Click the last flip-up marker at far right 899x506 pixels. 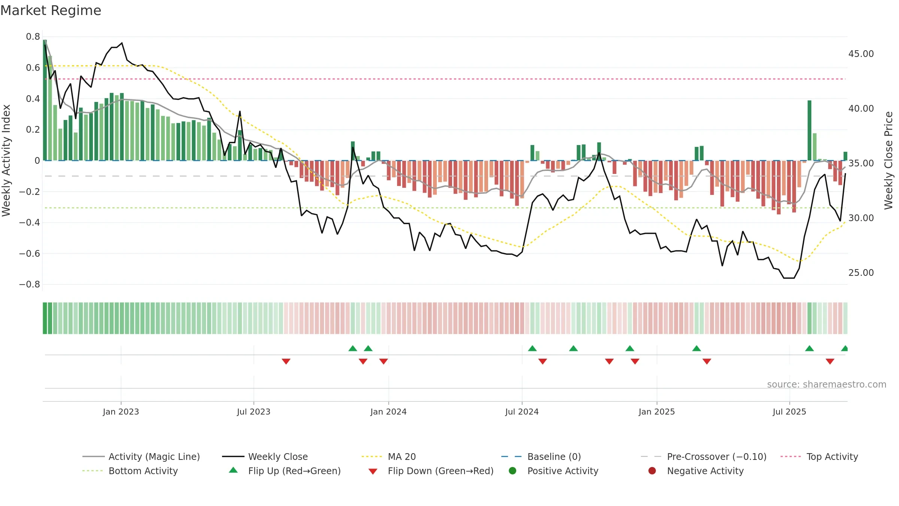pos(844,348)
